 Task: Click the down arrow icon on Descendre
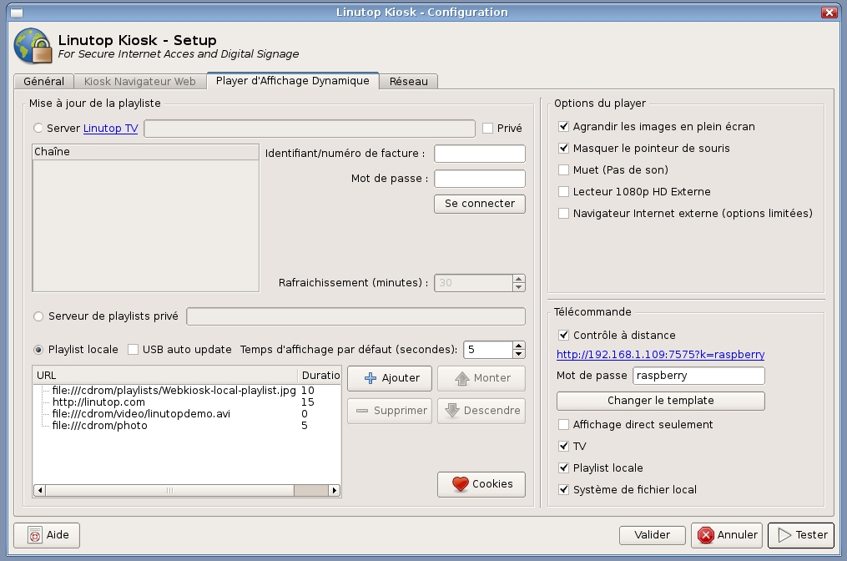click(x=452, y=411)
